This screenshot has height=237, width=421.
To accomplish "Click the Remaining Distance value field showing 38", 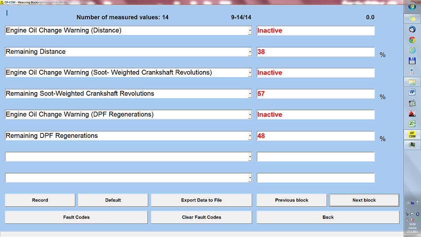I will click(315, 52).
